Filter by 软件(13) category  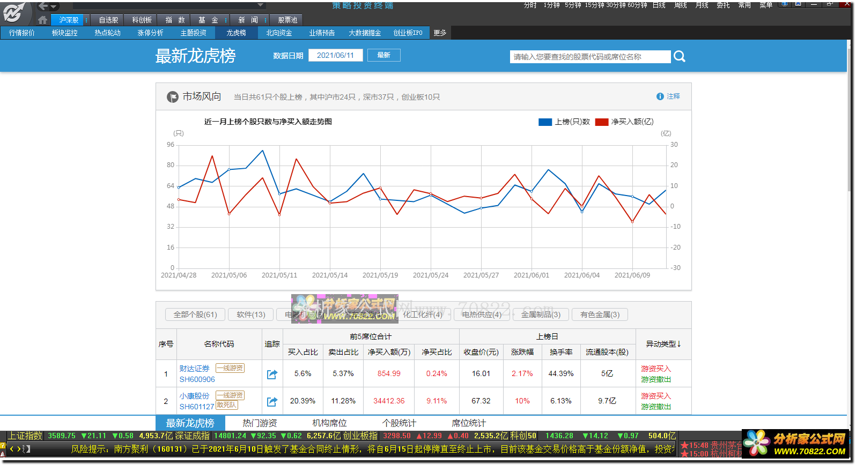click(x=251, y=314)
